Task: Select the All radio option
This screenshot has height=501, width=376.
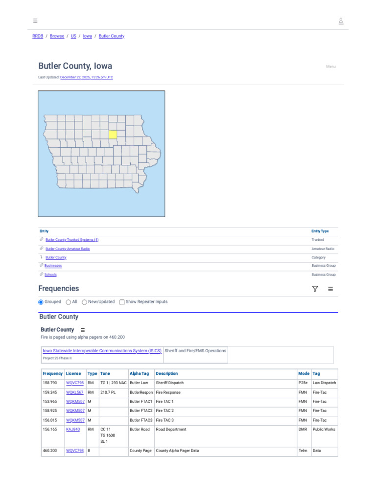Action: coord(68,302)
